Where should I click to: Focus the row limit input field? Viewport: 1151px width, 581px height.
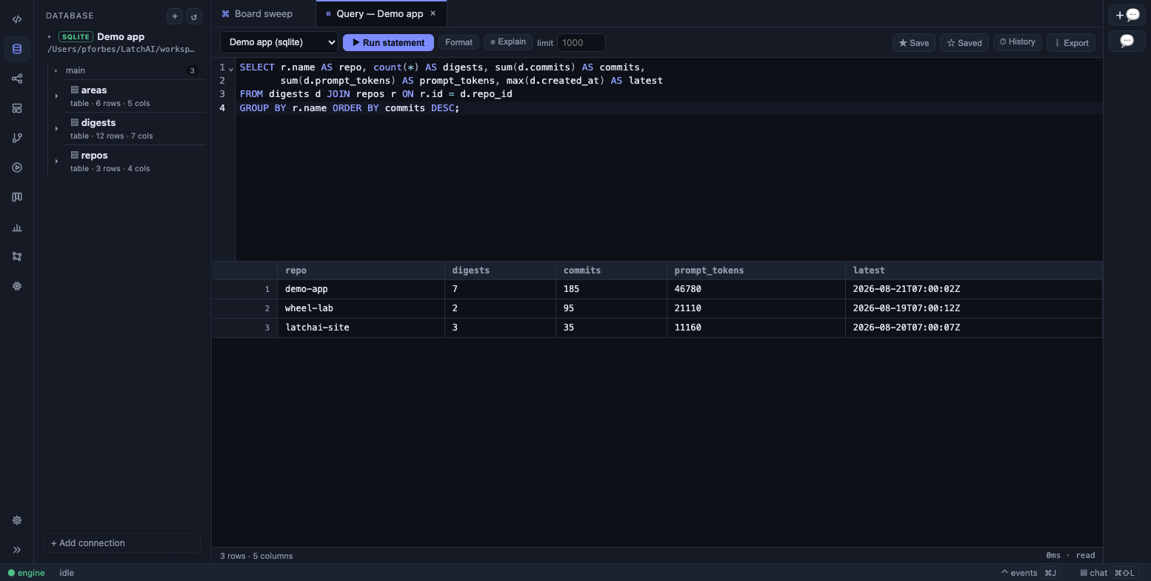(x=581, y=43)
